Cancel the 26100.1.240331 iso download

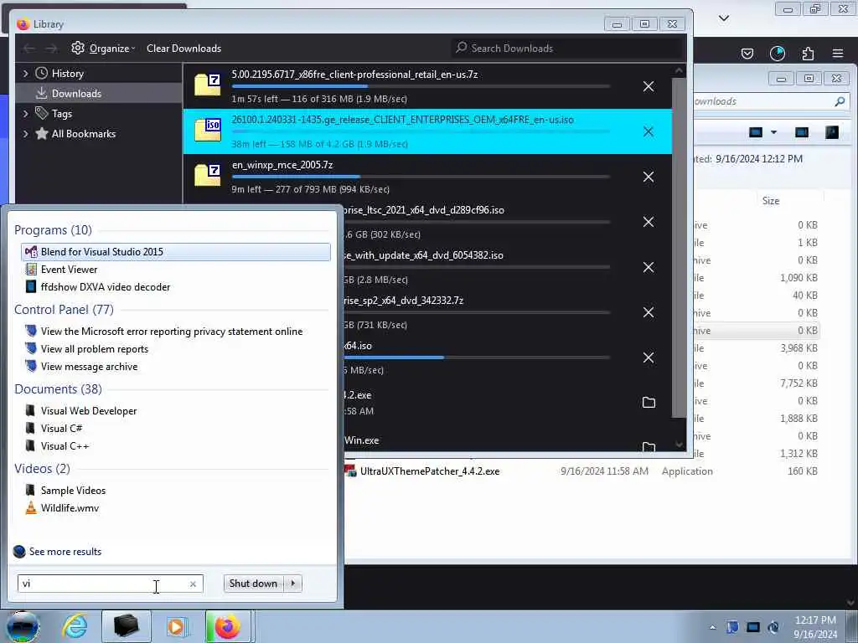(649, 131)
